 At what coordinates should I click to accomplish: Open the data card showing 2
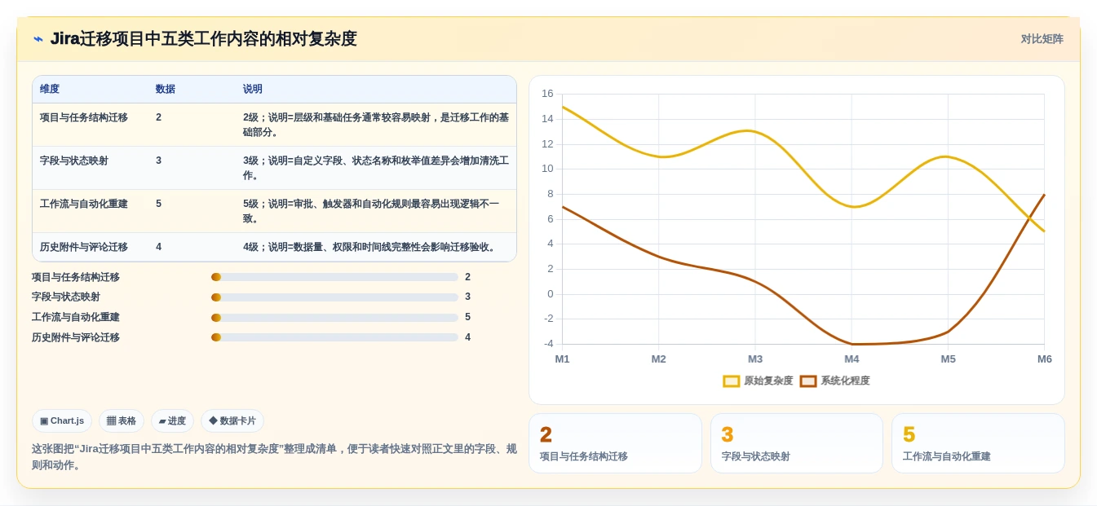615,443
